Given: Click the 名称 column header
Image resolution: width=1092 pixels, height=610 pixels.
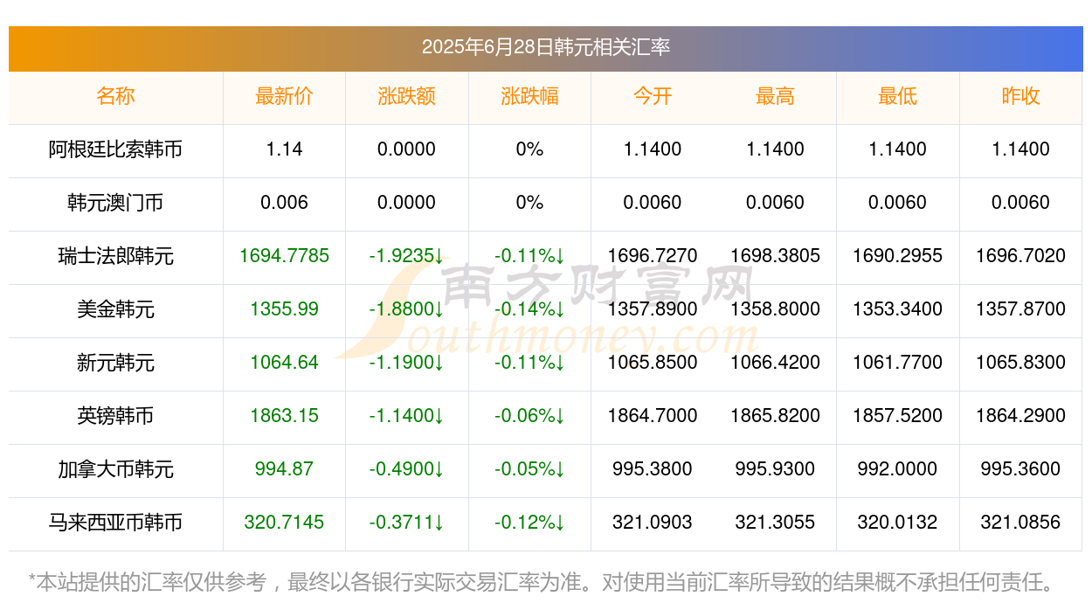Looking at the screenshot, I should (115, 96).
